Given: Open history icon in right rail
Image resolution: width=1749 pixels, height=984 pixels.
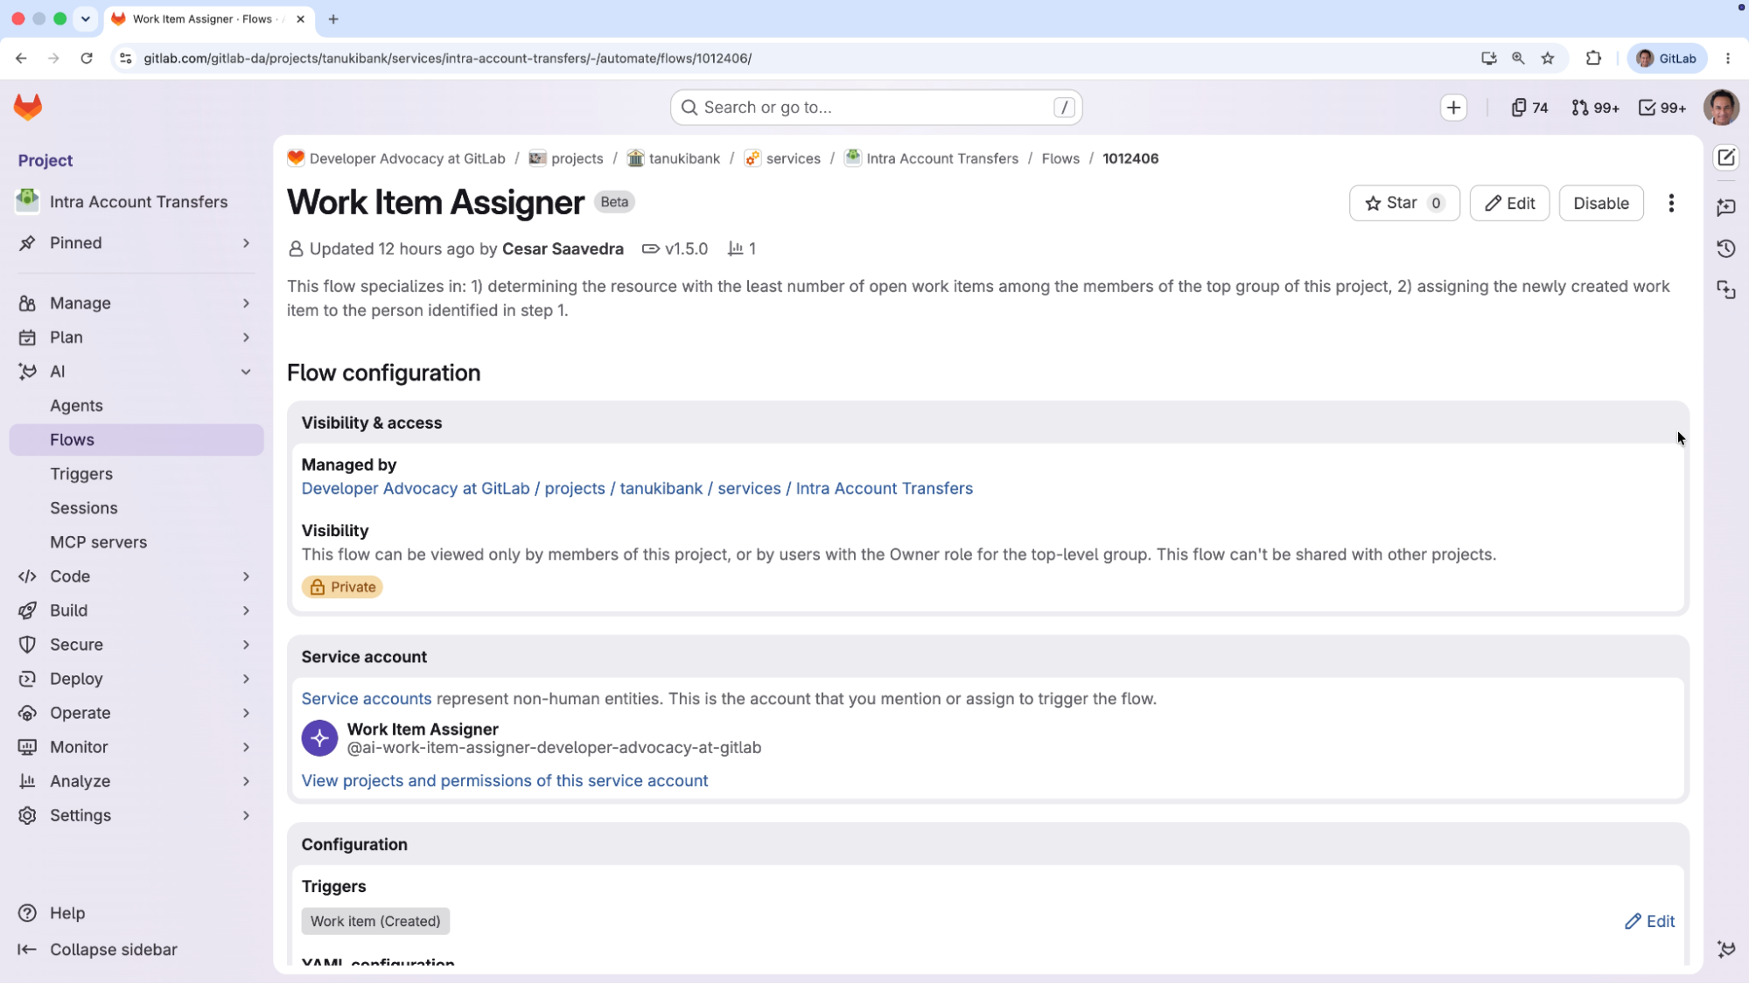Looking at the screenshot, I should pos(1725,249).
